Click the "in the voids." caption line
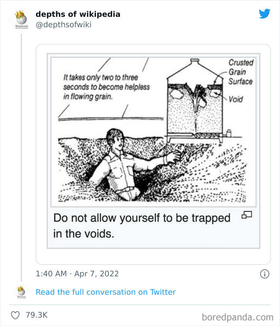 pos(84,234)
